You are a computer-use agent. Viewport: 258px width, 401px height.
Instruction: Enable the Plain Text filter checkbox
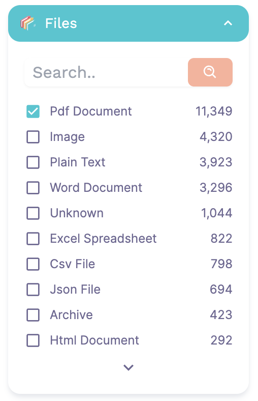(33, 162)
